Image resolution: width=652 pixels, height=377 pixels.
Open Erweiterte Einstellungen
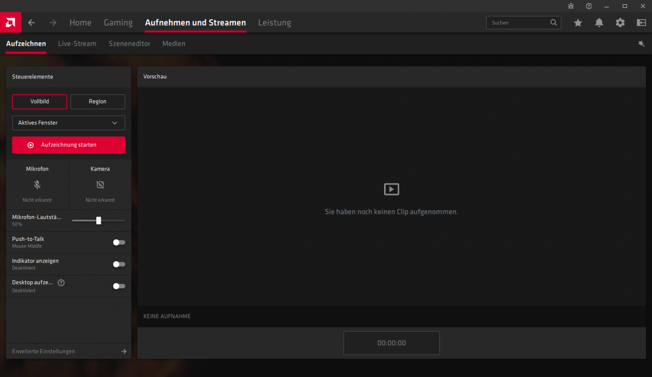[69, 351]
